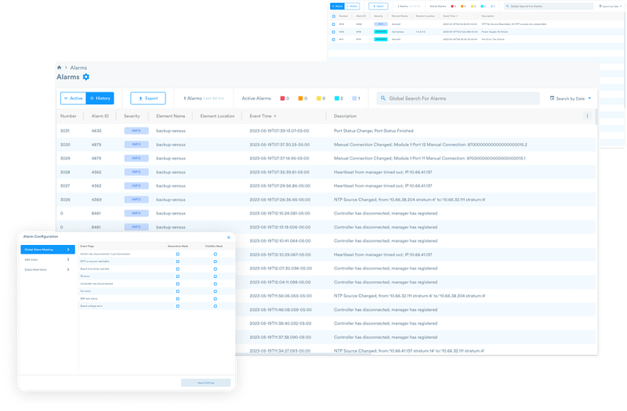The height and width of the screenshot is (411, 627).
Task: Toggle Visibility Mask for PS error
Action: point(215,276)
